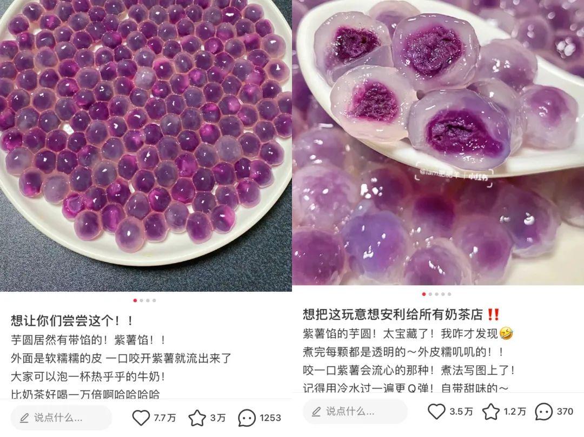Viewport: 584px width, 437px height.
Task: Open the right spoon close-up photo
Action: 439,143
